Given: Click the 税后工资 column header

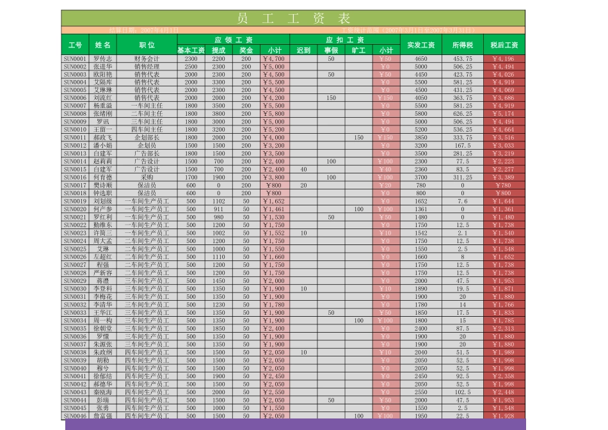Looking at the screenshot, I should pyautogui.click(x=504, y=45).
